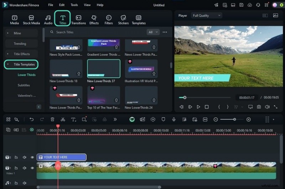The width and height of the screenshot is (285, 189).
Task: Open the Tools menu
Action: tap(74, 5)
